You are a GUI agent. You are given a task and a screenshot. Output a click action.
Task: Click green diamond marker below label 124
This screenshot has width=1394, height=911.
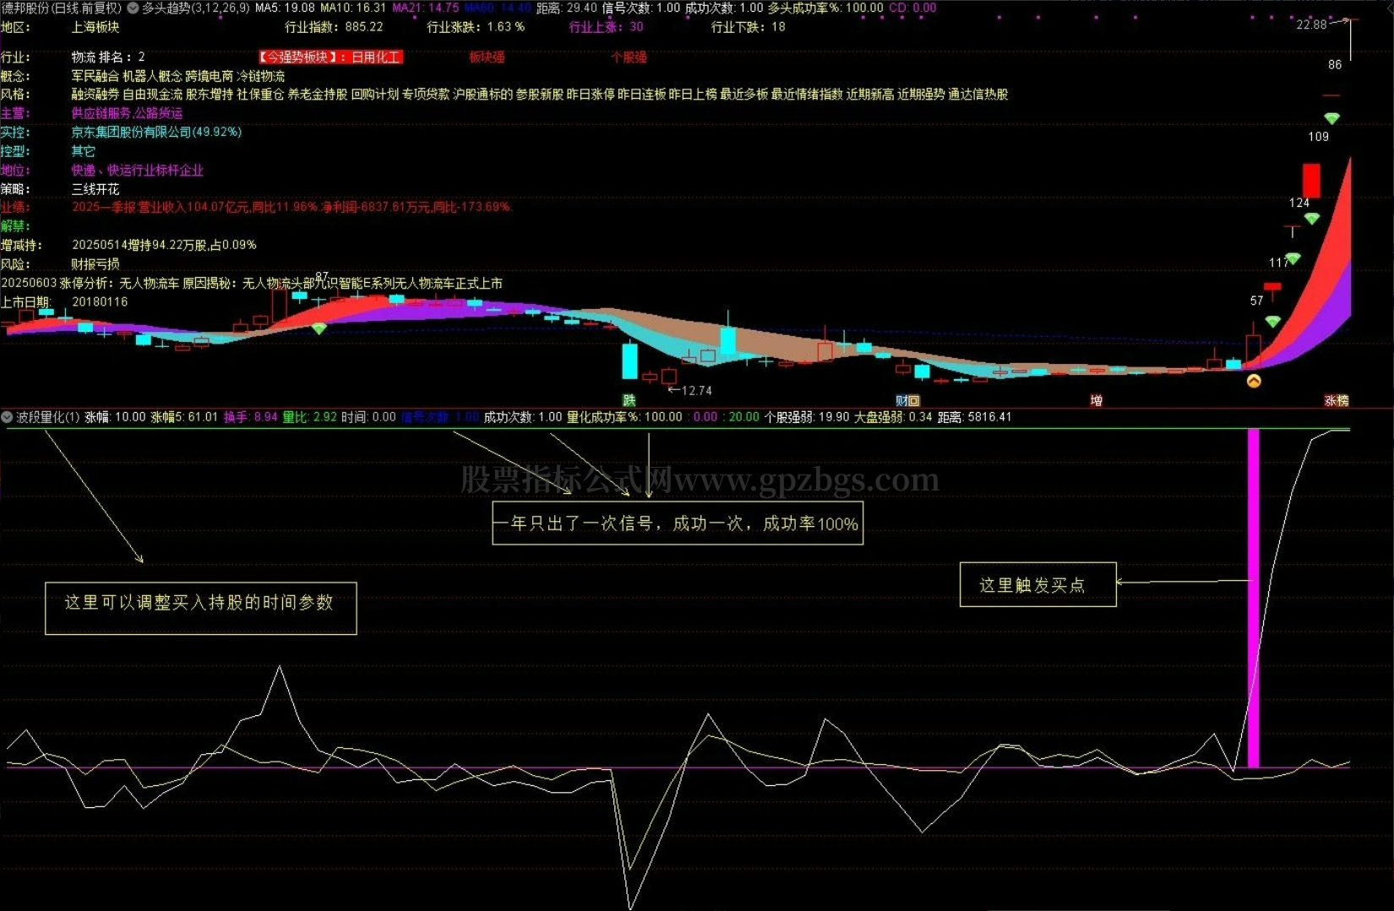(x=1311, y=219)
